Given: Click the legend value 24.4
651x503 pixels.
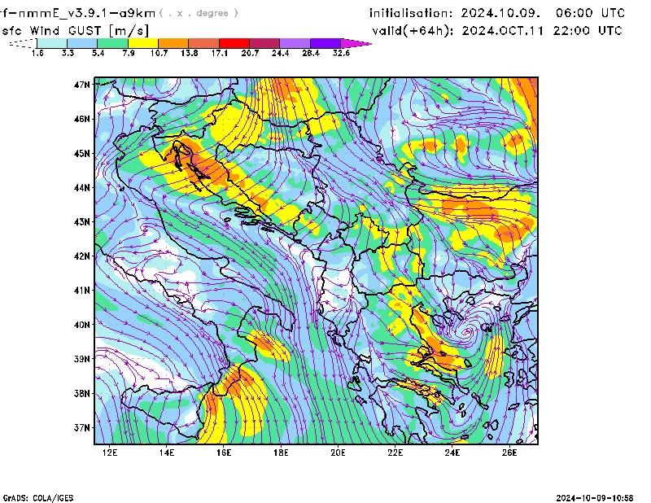Looking at the screenshot, I should (280, 53).
